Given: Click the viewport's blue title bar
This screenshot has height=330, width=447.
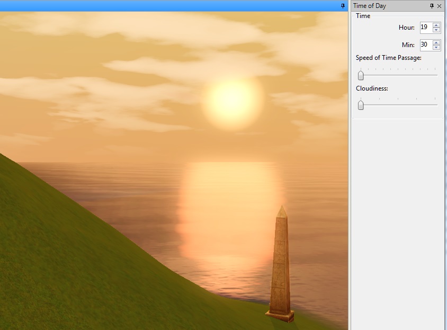Looking at the screenshot, I should (169, 6).
